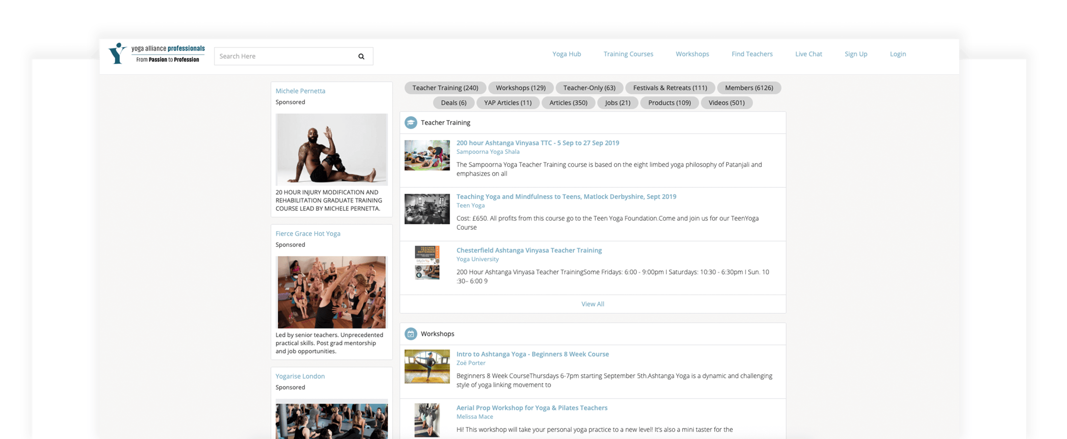
Task: Open Michele Pernetta sponsored yoga photo
Action: pyautogui.click(x=331, y=150)
